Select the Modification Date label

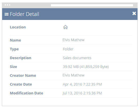click(x=26, y=93)
